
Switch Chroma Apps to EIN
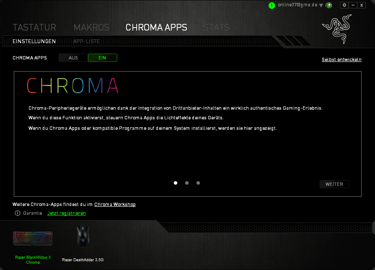coord(102,58)
